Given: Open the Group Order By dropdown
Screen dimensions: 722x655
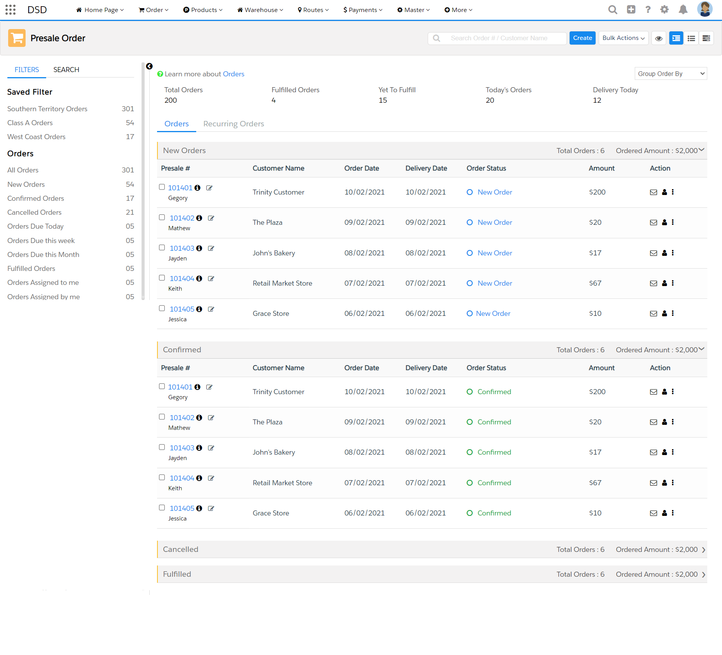Looking at the screenshot, I should pyautogui.click(x=670, y=73).
